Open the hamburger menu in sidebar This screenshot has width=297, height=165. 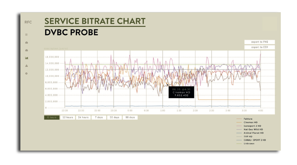[26, 35]
